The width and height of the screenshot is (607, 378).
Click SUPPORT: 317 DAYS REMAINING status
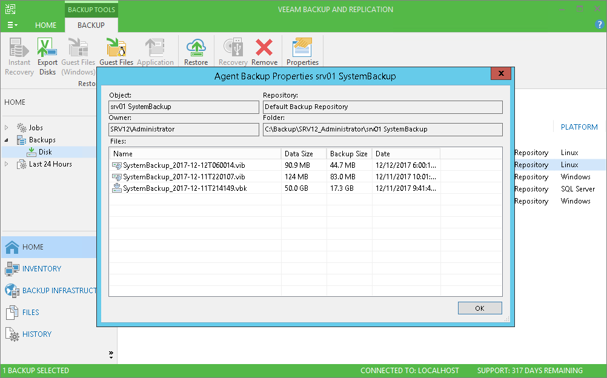pyautogui.click(x=529, y=371)
